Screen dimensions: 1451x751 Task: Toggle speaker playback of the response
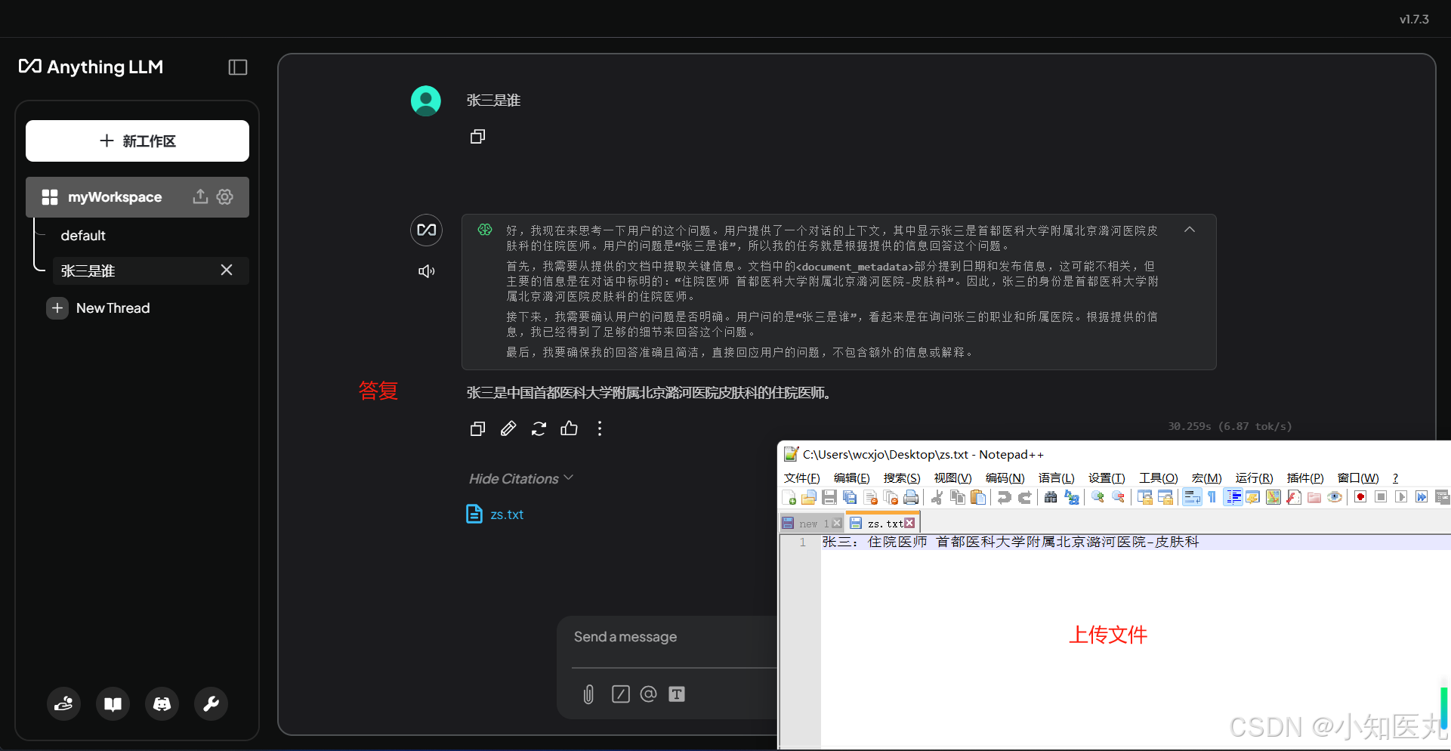[426, 270]
